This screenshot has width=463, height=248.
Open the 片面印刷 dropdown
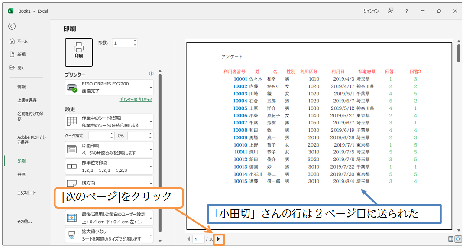tap(109, 149)
